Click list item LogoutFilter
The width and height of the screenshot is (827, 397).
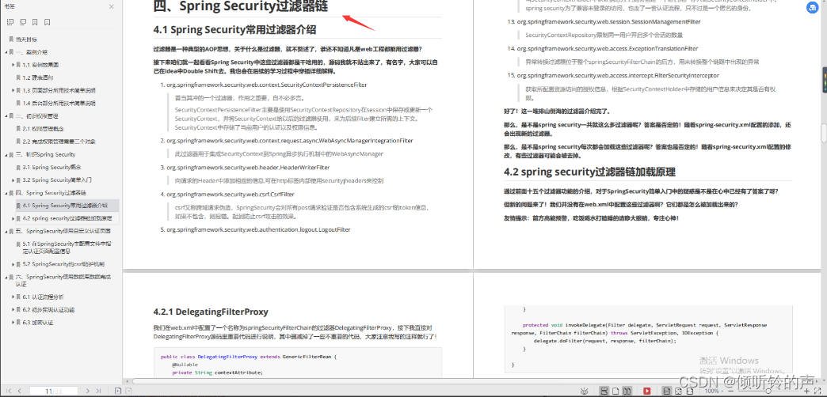tap(258, 229)
